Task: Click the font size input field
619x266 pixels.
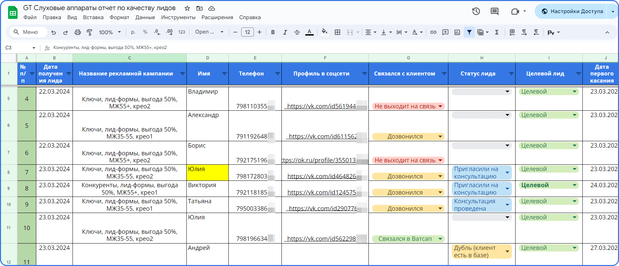Action: point(248,32)
